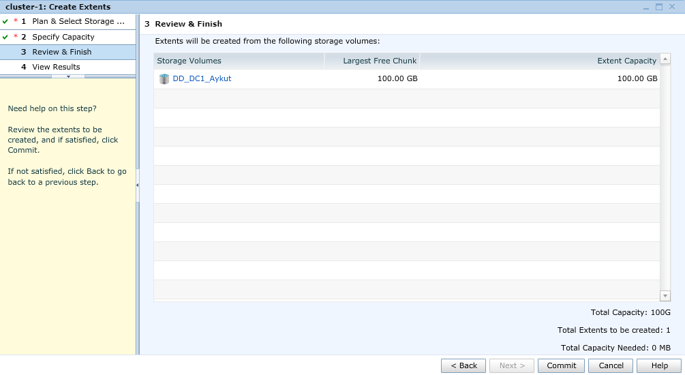
Task: Click the green checkmark for Specify Capacity
Action: (x=5, y=37)
